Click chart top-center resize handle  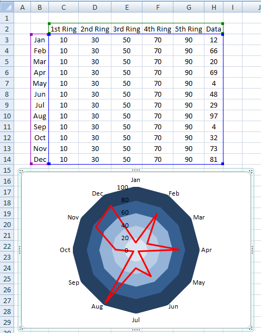136,170
